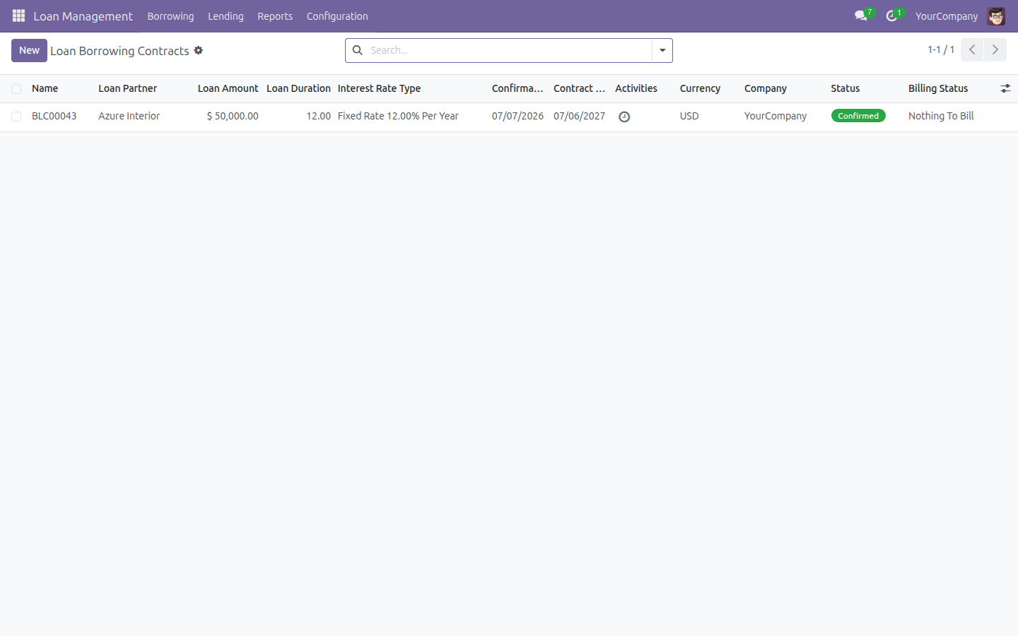This screenshot has height=636, width=1018.
Task: Tick the select-all header checkbox
Action: tap(16, 89)
